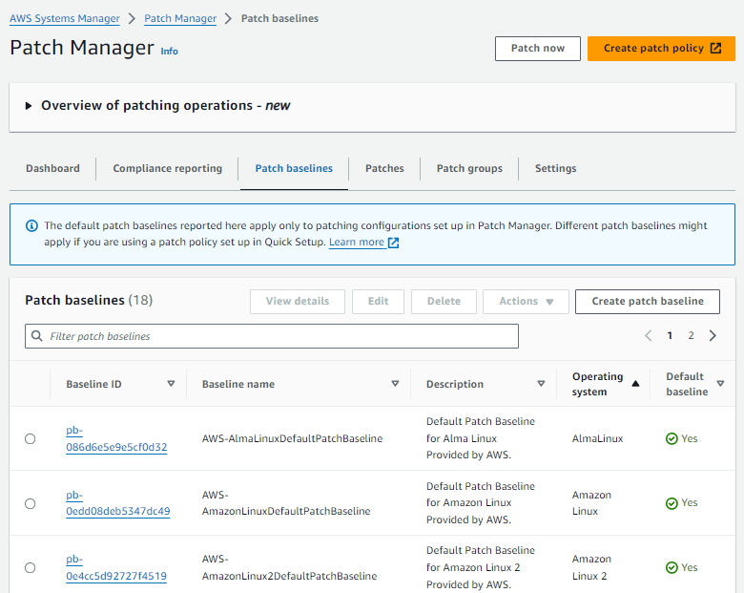Click the Yes checkmark icon in AlmaLinux row

coord(672,438)
